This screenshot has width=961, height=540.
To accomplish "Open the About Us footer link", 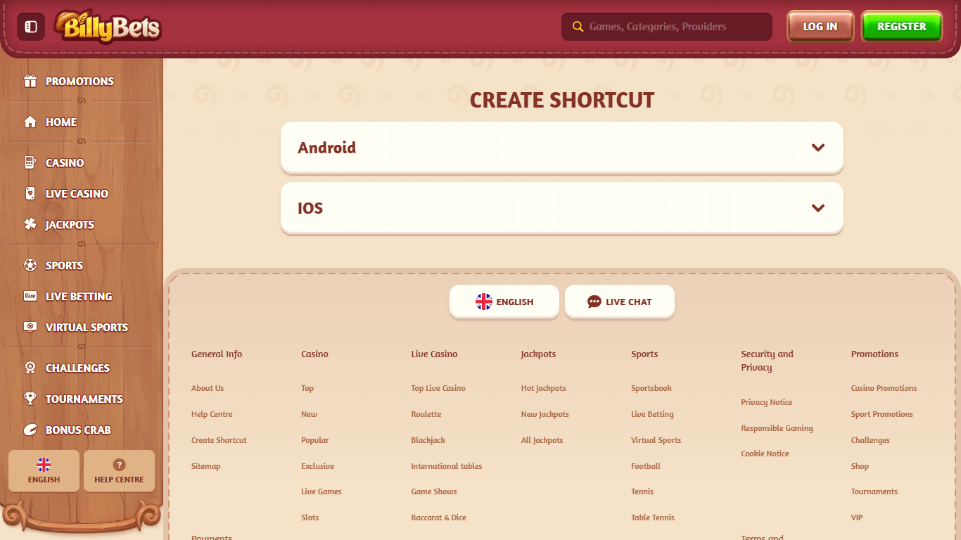I will pos(208,388).
